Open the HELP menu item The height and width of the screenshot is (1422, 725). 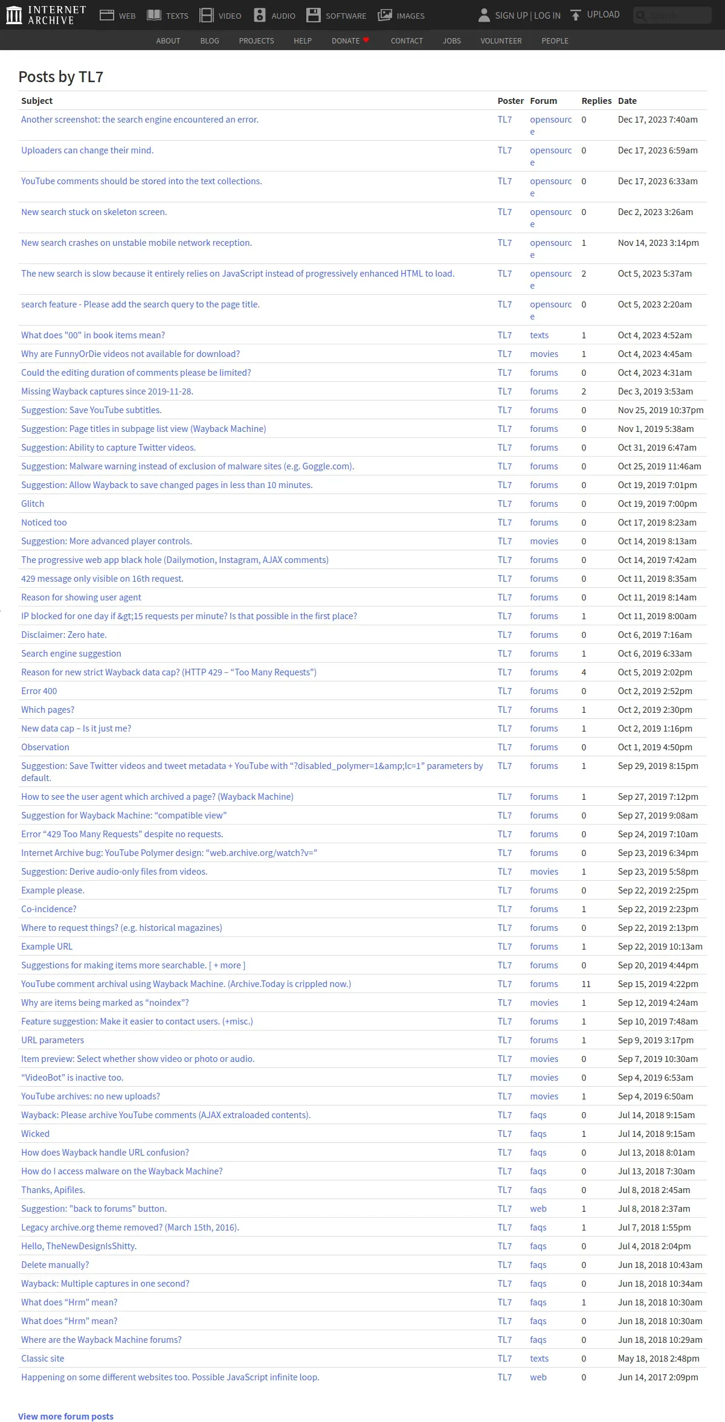303,40
